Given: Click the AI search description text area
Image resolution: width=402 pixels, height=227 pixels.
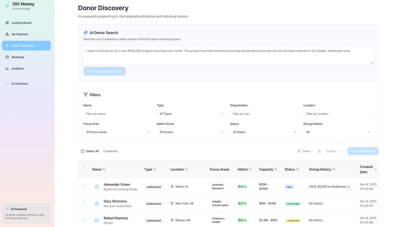Looking at the screenshot, I should [x=228, y=55].
